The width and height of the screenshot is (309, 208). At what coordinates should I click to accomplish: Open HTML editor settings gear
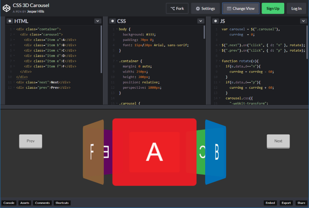click(9, 21)
